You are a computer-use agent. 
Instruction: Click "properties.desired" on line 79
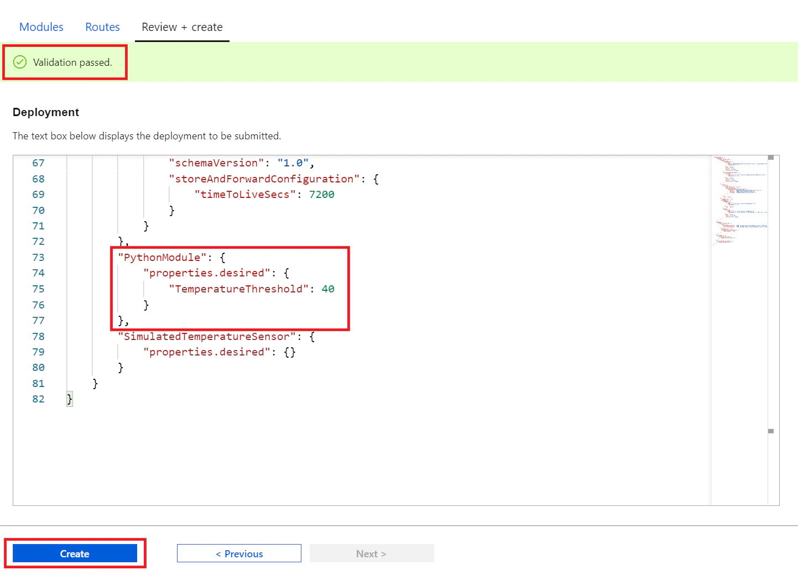coord(207,352)
